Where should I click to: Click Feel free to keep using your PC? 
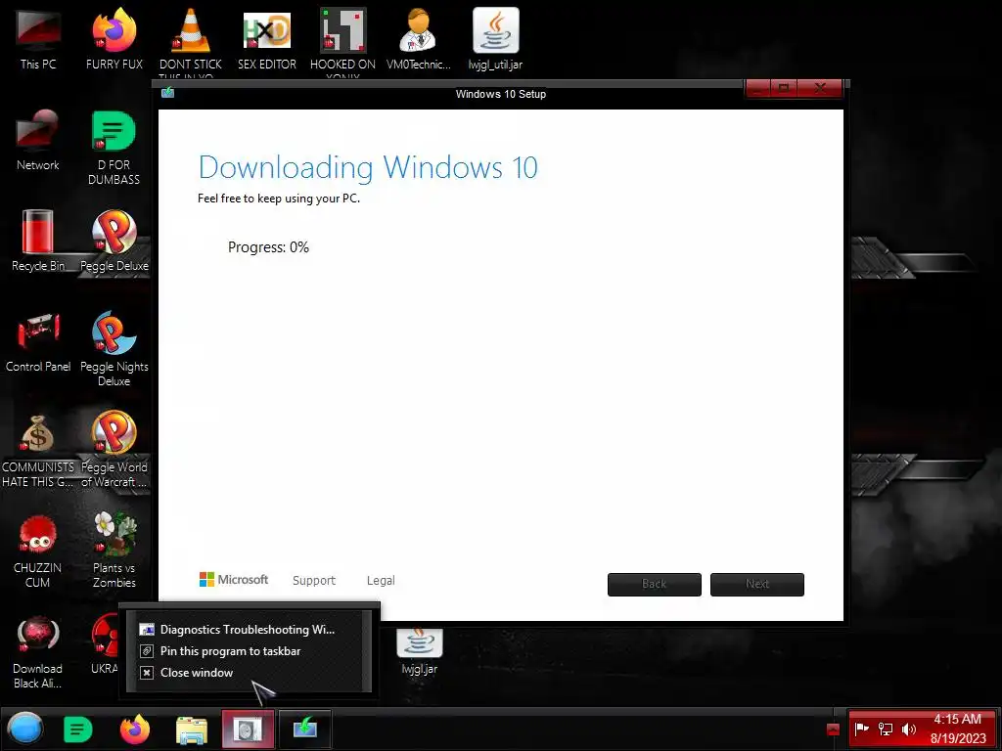(279, 199)
